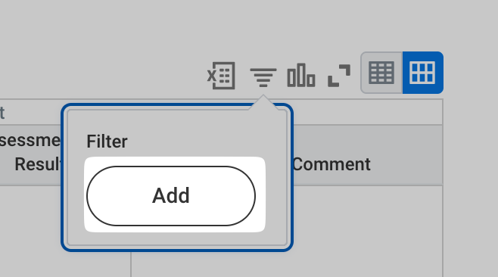Switch to the compact list table view
Screen dimensions: 498x277
click(x=381, y=73)
